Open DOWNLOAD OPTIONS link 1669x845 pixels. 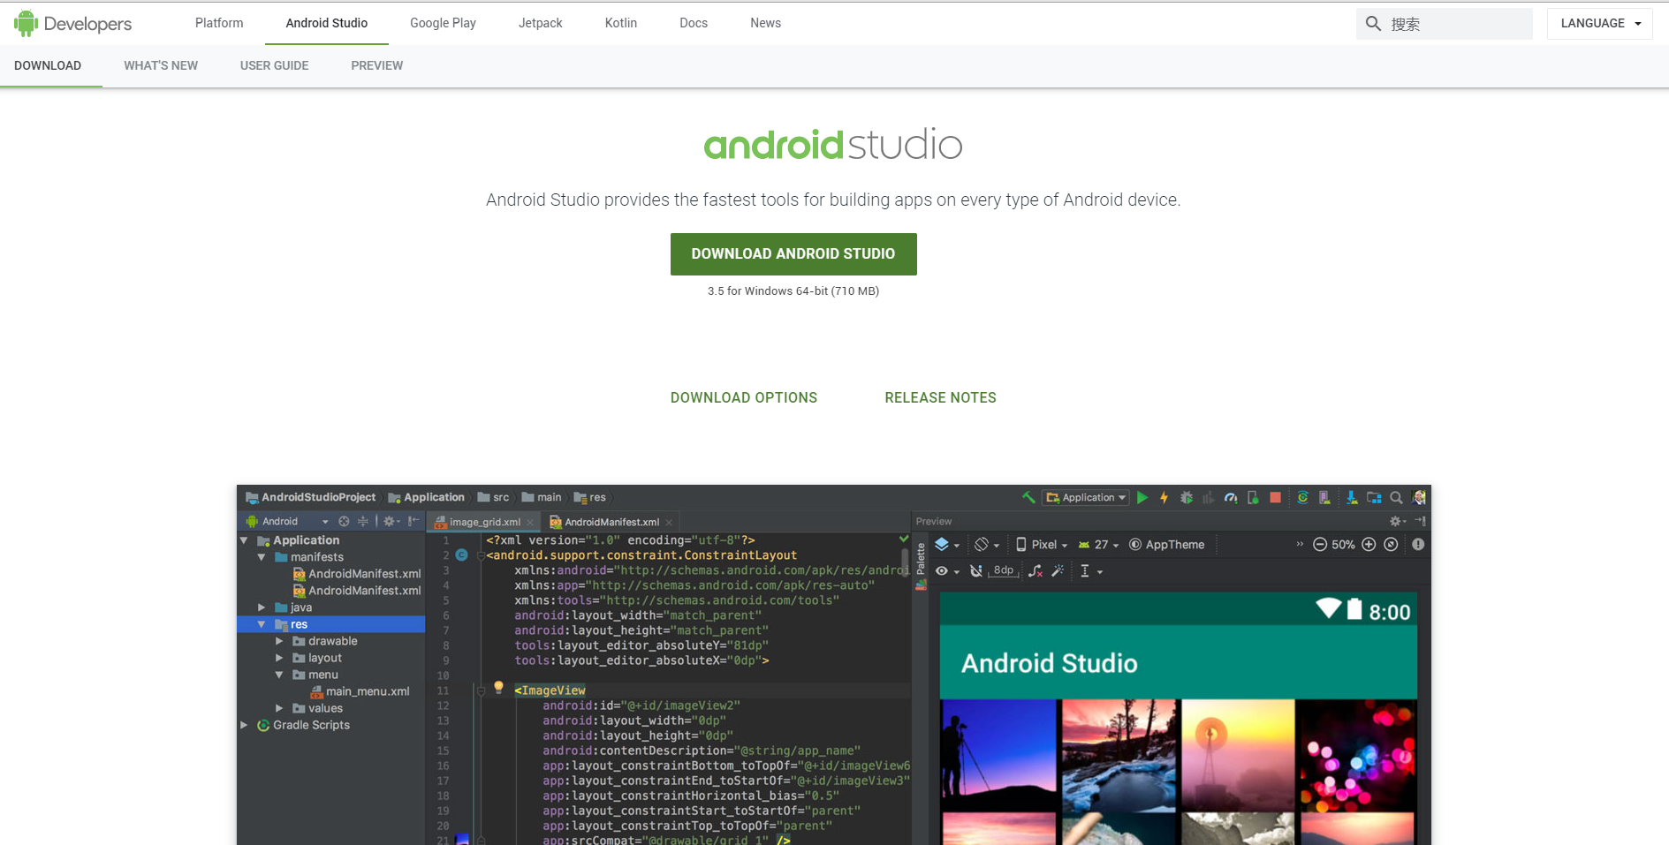click(744, 397)
